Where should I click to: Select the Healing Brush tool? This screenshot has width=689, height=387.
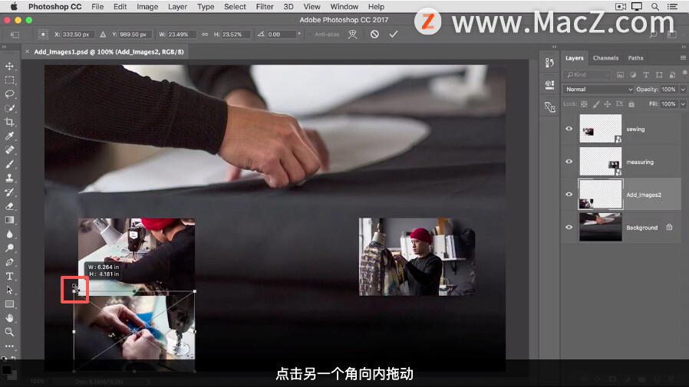[x=9, y=150]
